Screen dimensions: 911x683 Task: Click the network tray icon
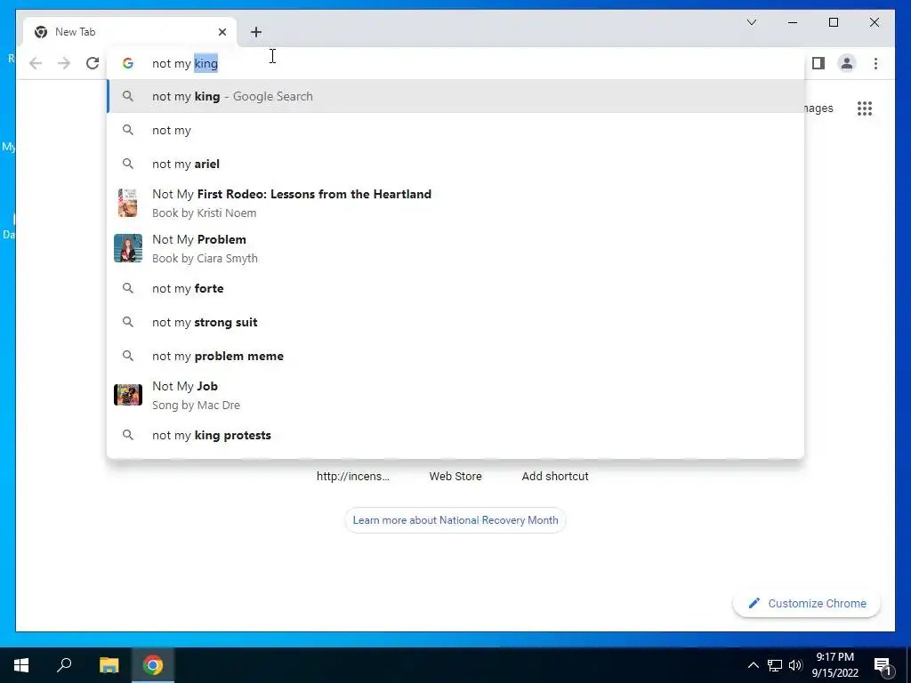775,665
